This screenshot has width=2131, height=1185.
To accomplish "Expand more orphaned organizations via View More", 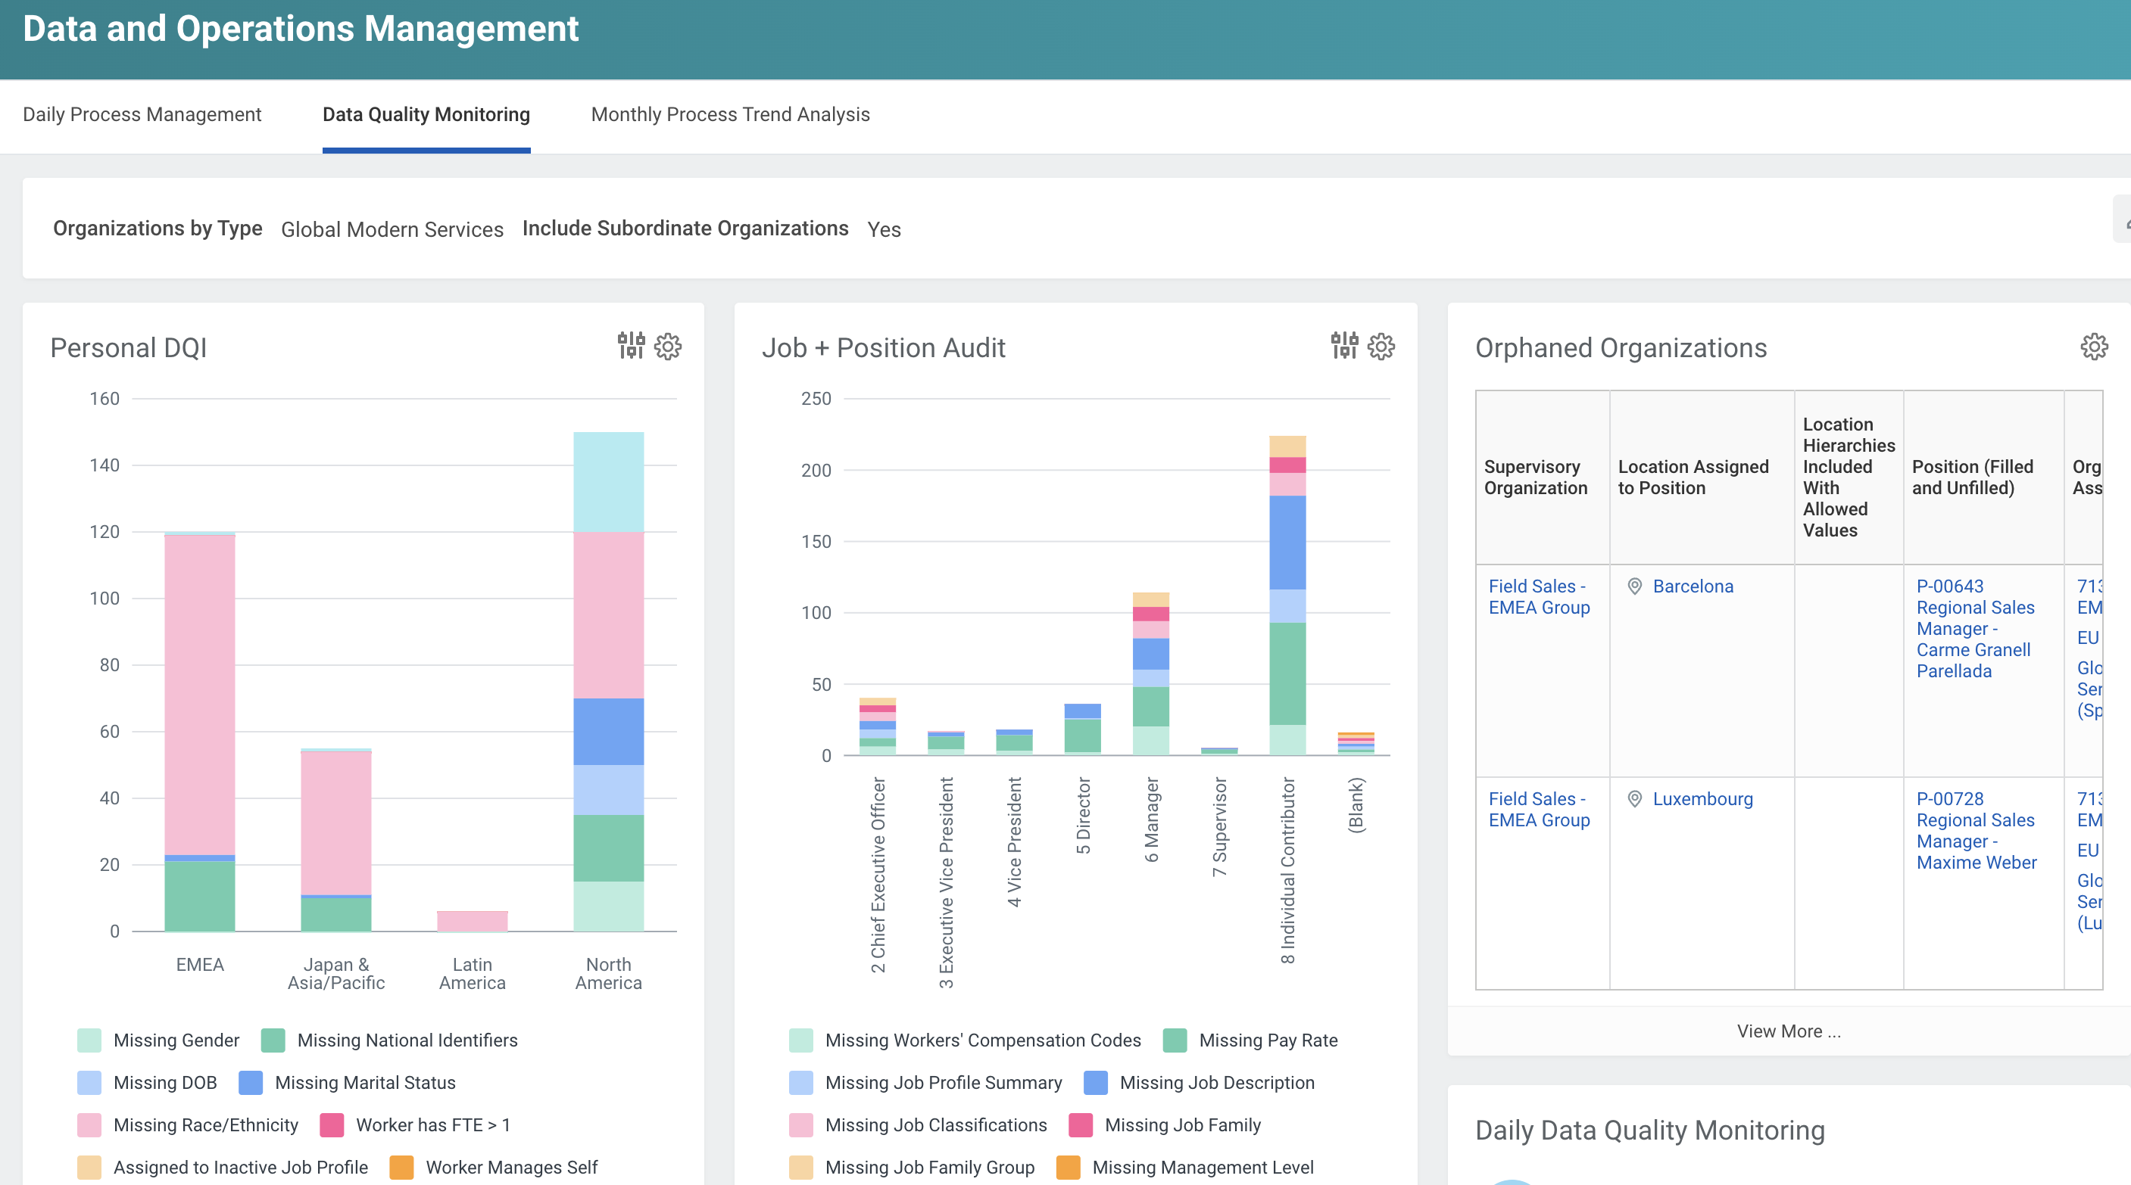I will pos(1789,1031).
